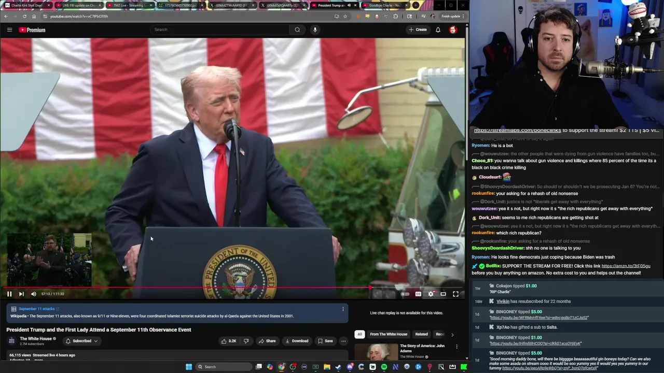Image resolution: width=664 pixels, height=373 pixels.
Task: Open the browser home page
Action: [x=34, y=16]
